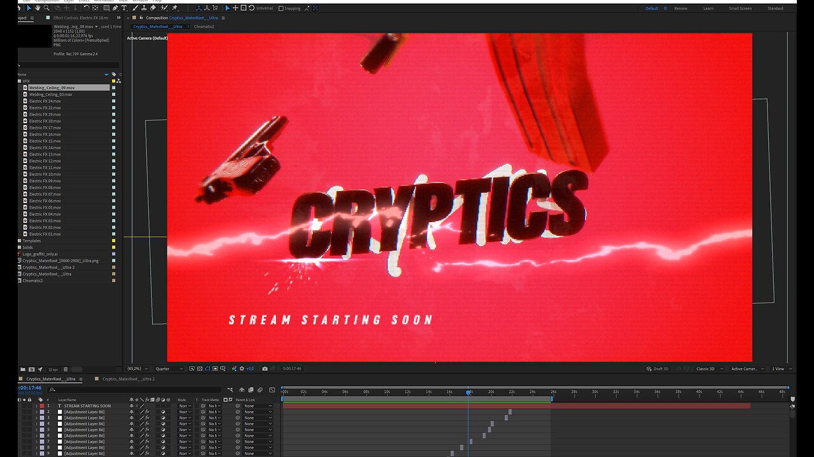Select the Zoom magnifier tool
This screenshot has height=457, width=814.
click(x=46, y=8)
